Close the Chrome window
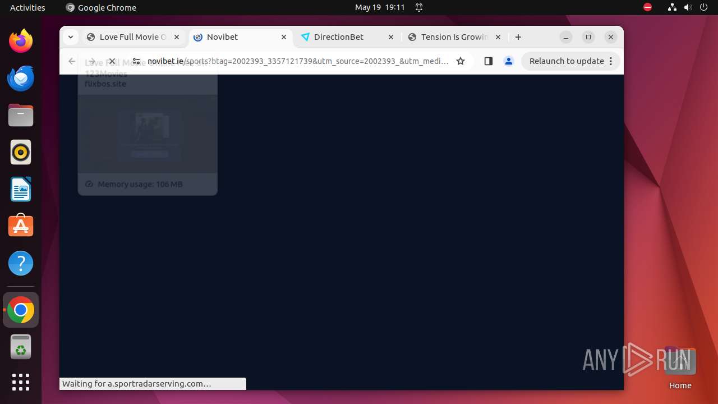 611,37
